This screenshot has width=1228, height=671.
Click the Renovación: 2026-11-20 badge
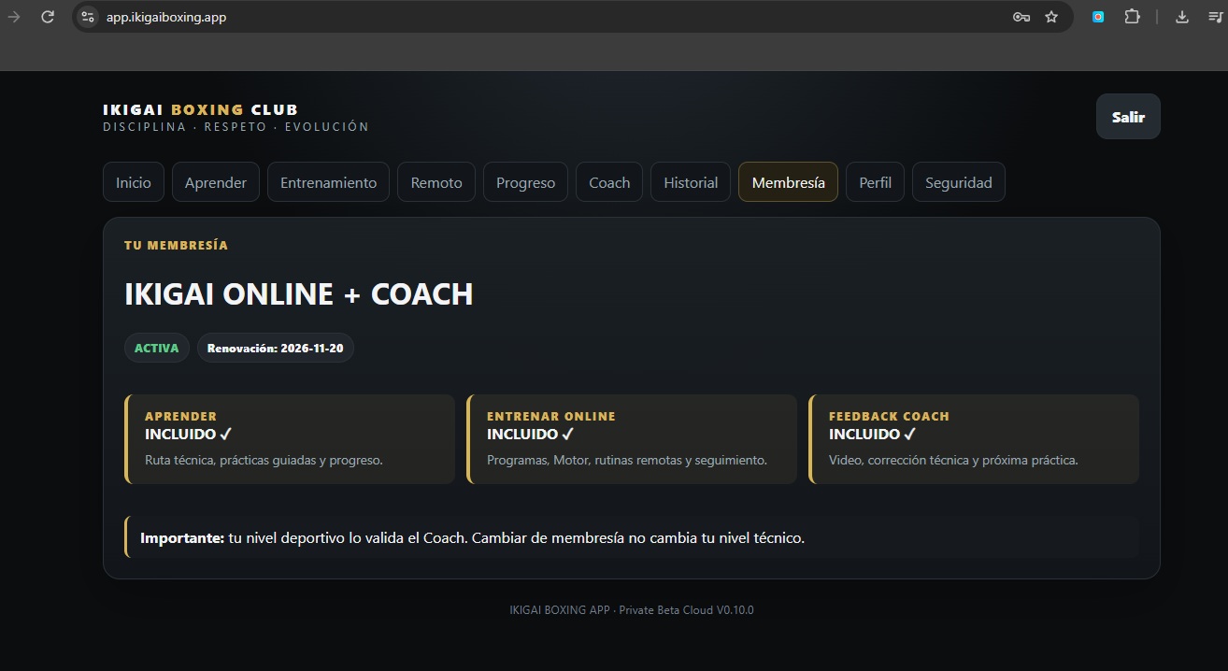(x=276, y=348)
